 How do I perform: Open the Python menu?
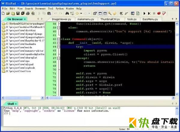[60, 9]
